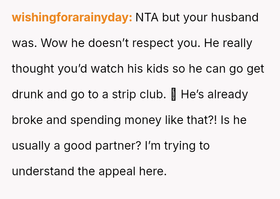Image resolution: width=280 pixels, height=199 pixels.
Task: Open the wishingforarainyday user profile link
Action: tap(72, 18)
